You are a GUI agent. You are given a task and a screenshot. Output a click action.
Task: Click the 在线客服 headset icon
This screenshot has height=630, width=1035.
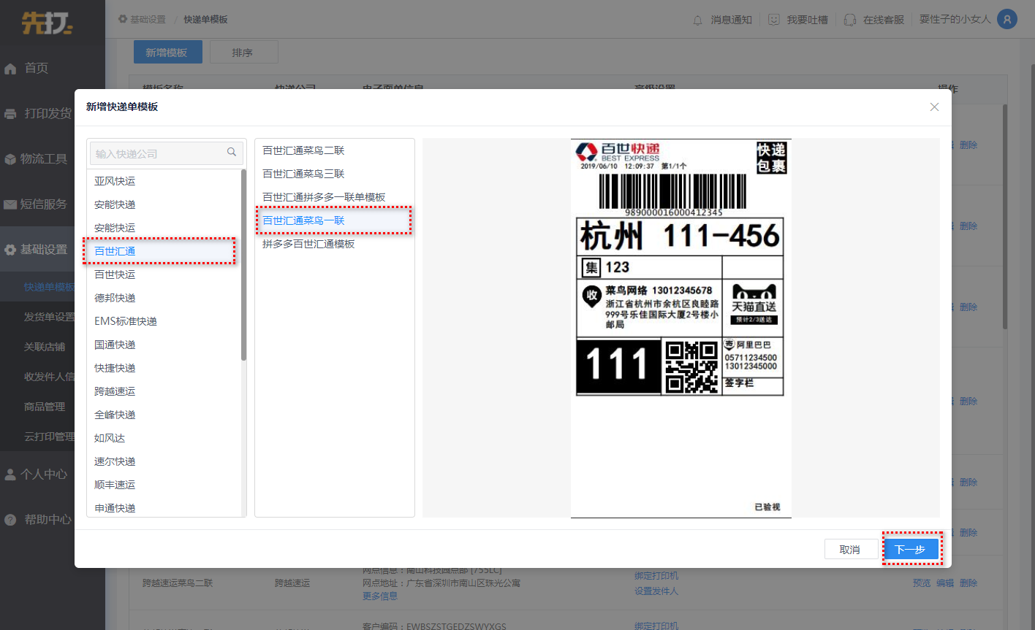pyautogui.click(x=850, y=20)
